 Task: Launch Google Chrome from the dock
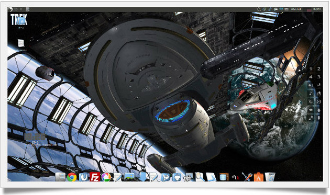coord(72,177)
